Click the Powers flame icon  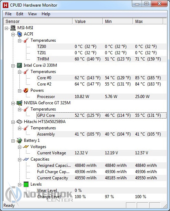click(26, 90)
